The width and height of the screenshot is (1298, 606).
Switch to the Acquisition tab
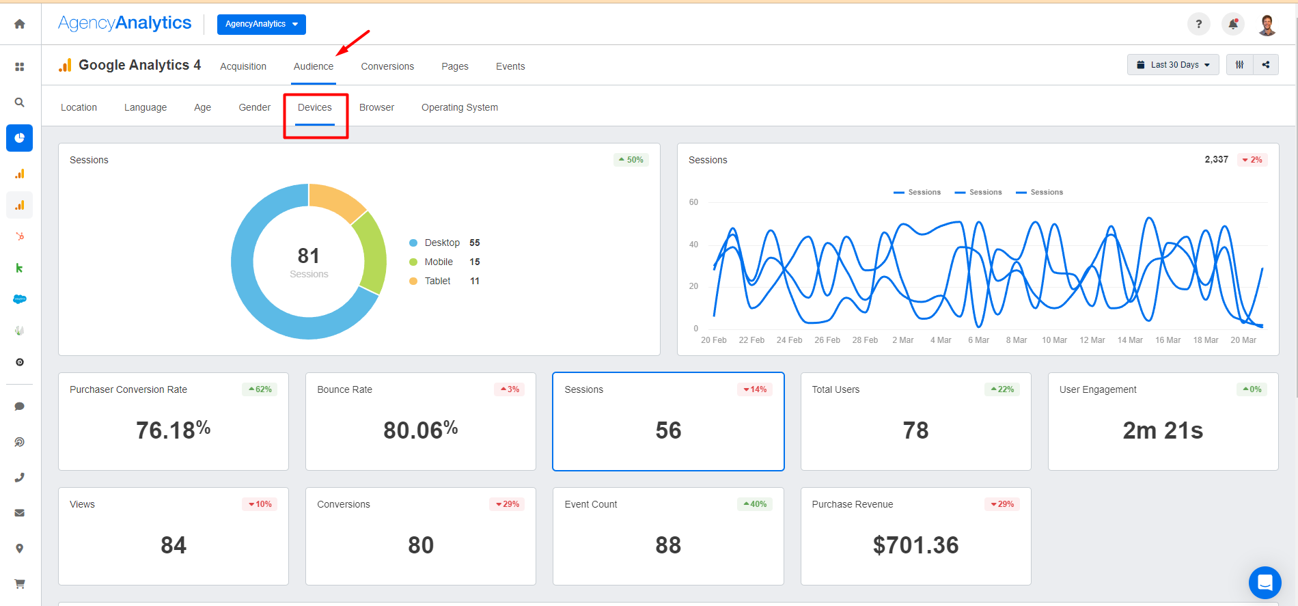243,66
